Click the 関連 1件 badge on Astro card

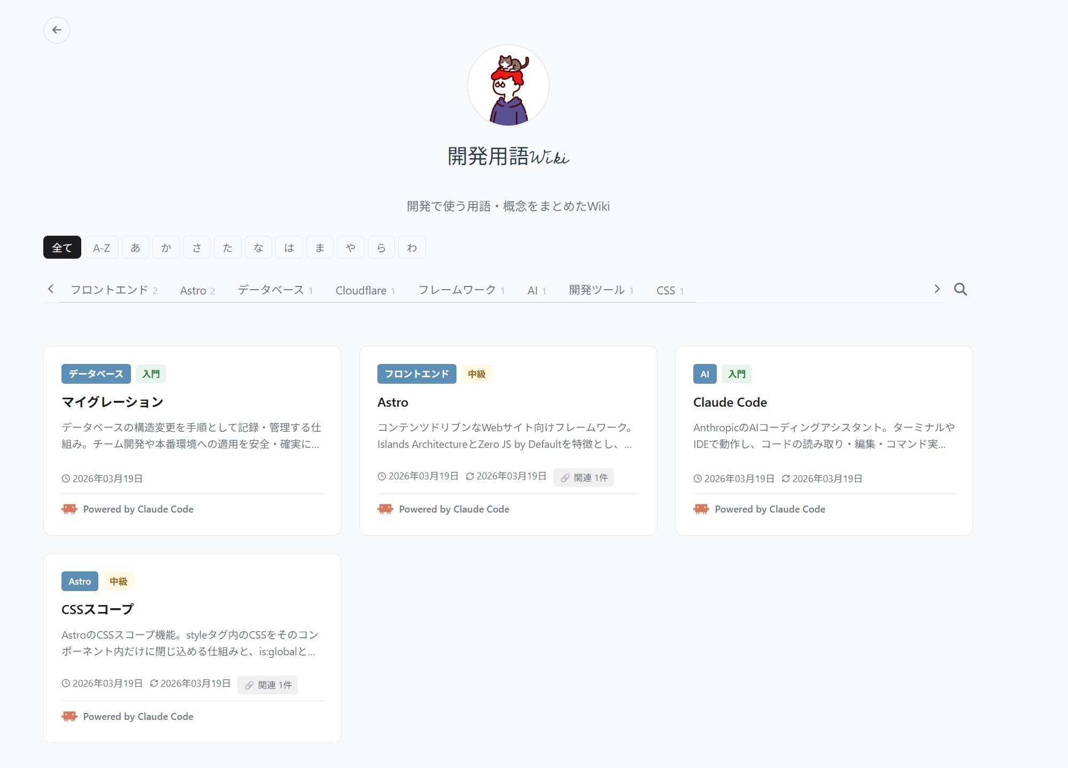click(x=584, y=477)
